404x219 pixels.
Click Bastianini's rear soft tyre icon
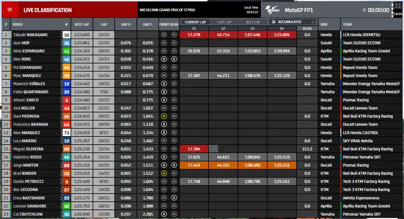[x=174, y=198]
